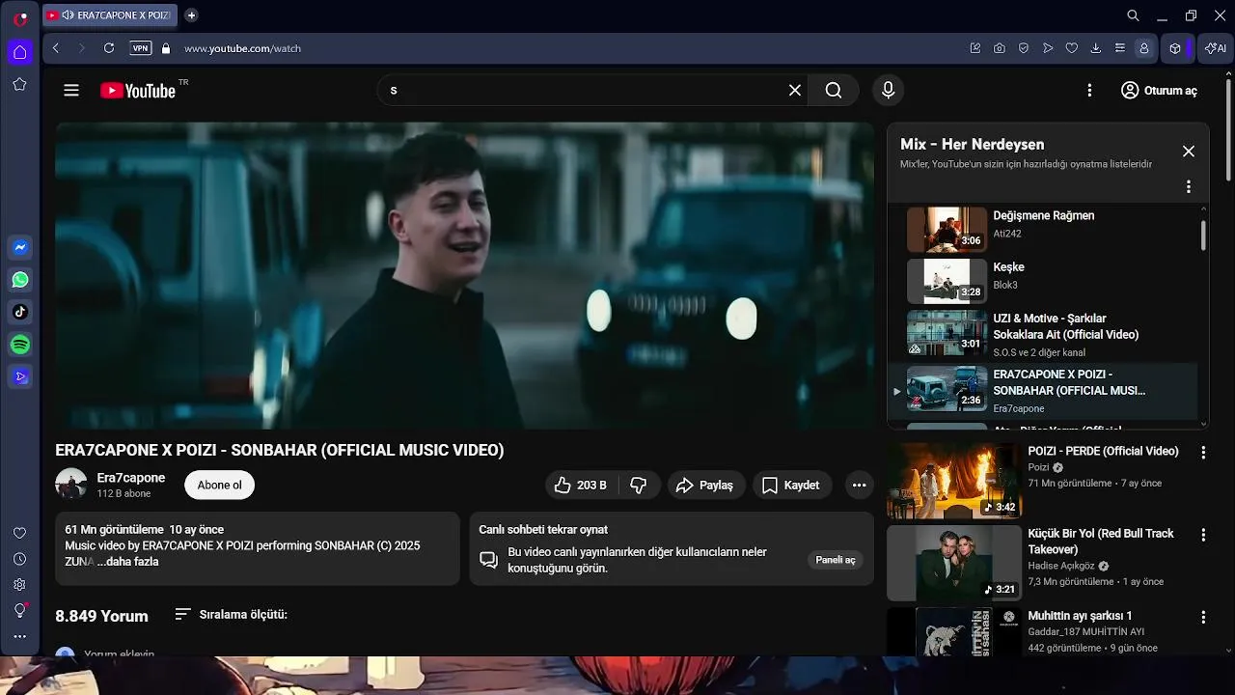Open live chat replay with Paneli aç

click(x=836, y=560)
